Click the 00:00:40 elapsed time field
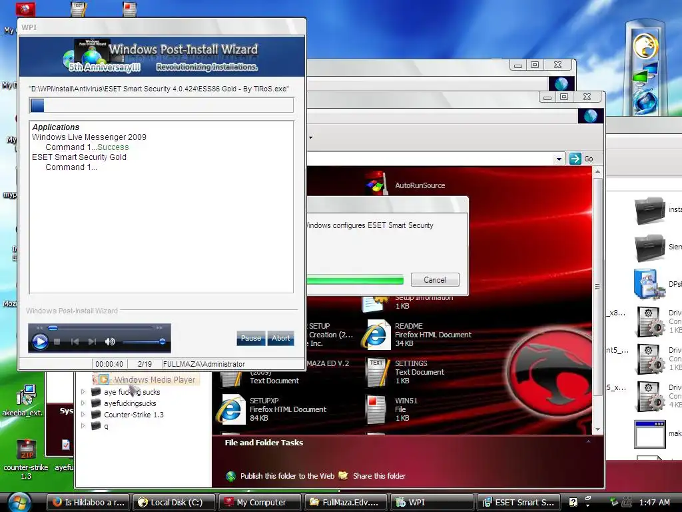682x512 pixels. point(109,364)
